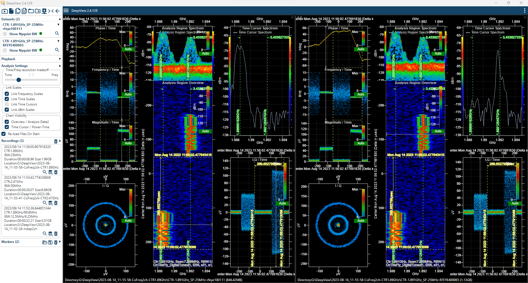Image resolution: width=528 pixels, height=283 pixels.
Task: Click the folder with plus icon in toolbar
Action: tap(37, 11)
